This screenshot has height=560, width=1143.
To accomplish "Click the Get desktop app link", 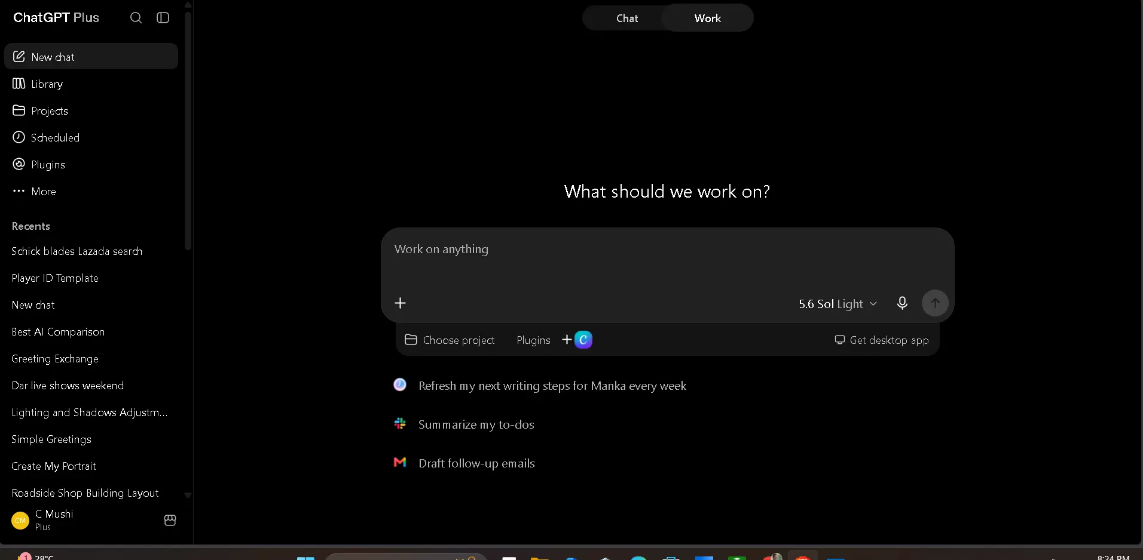I will pos(882,340).
